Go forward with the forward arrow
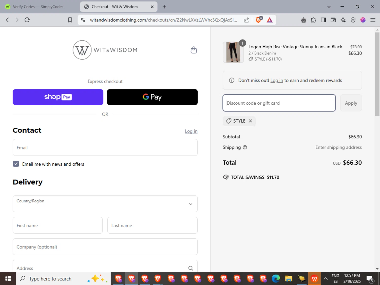 (x=17, y=20)
